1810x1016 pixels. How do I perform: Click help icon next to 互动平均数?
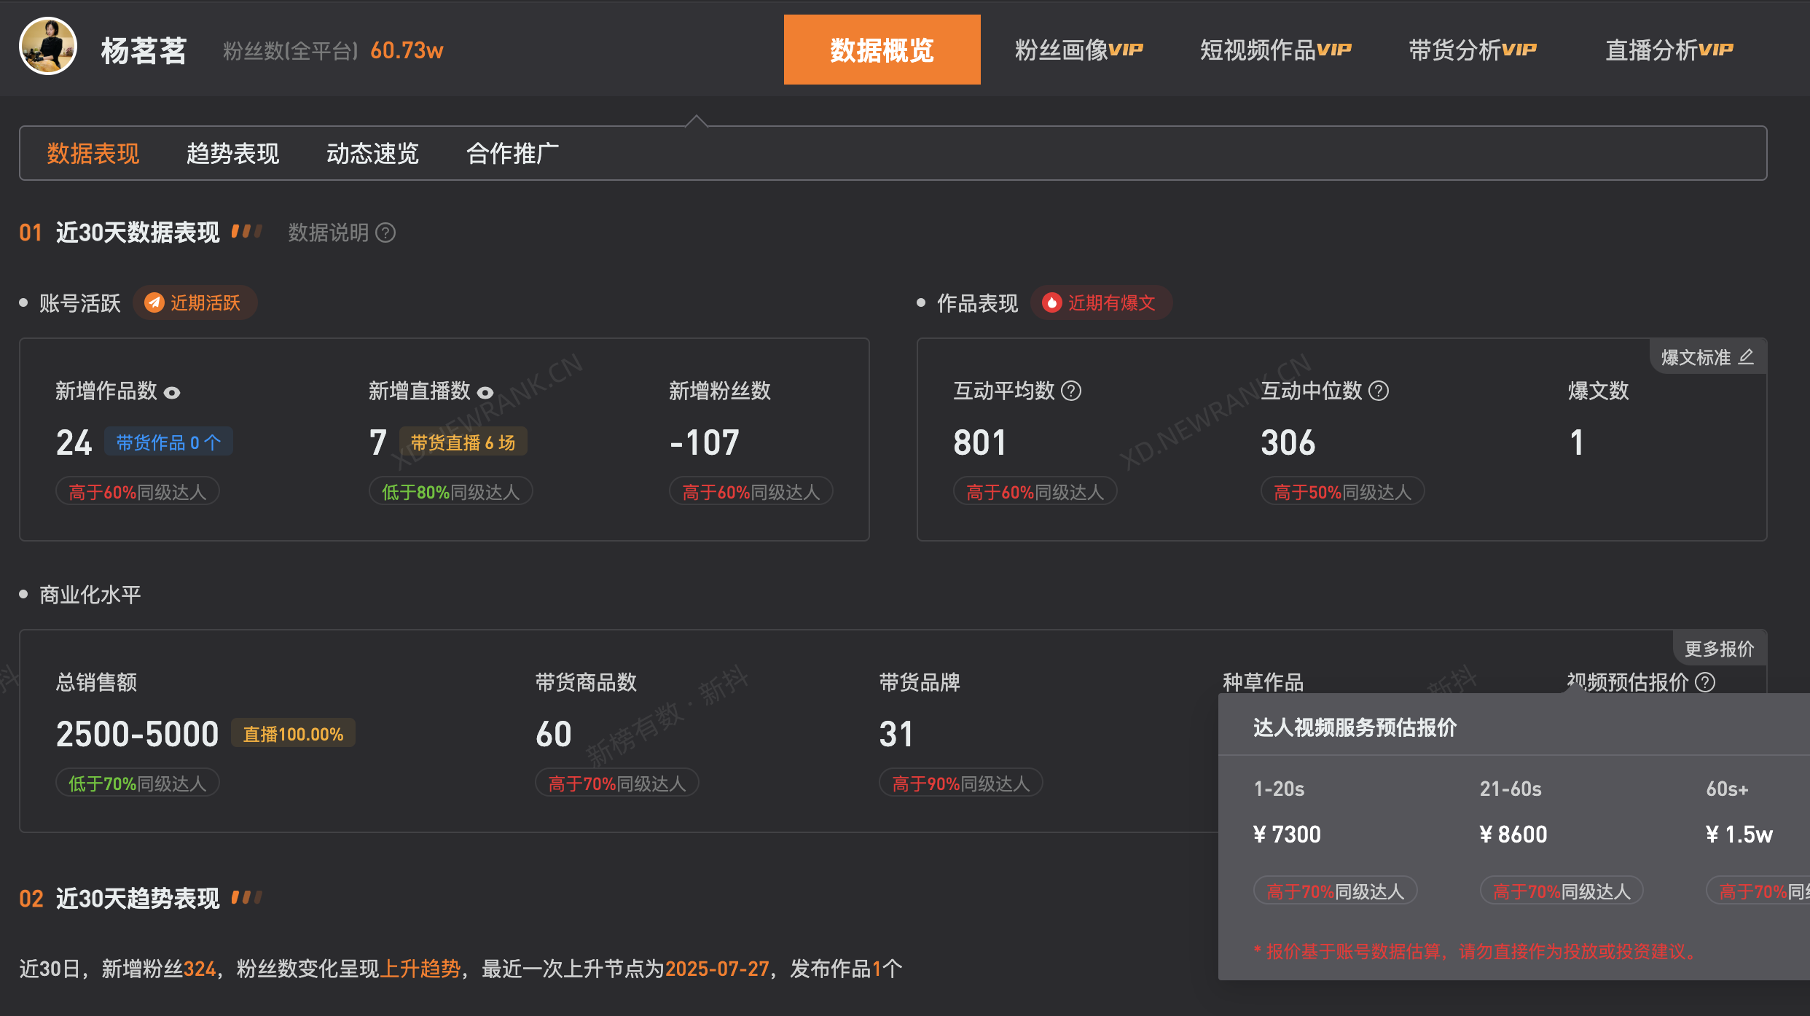1071,391
